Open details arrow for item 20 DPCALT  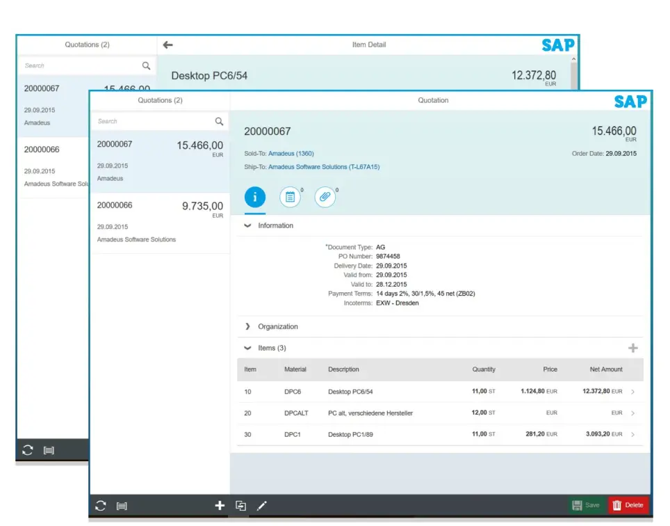(633, 413)
